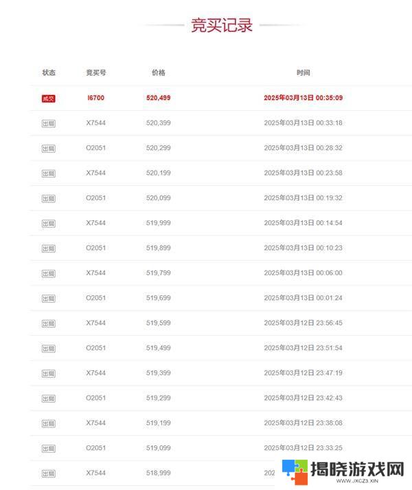Viewport: 412px width, 490px height.
Task: Select the price 520,299
Action: click(159, 147)
